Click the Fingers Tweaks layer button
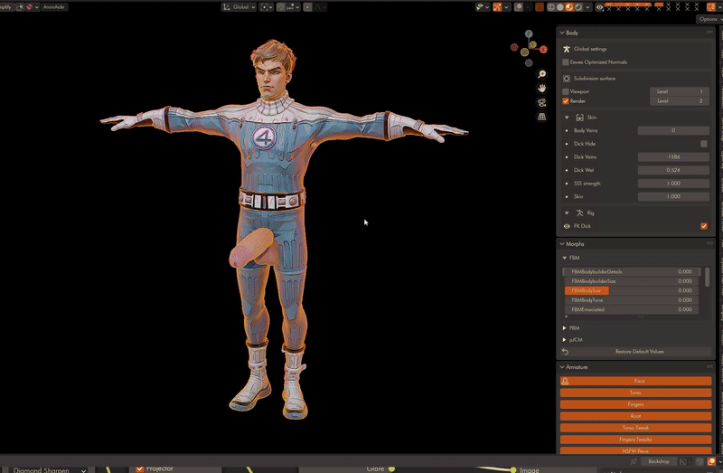 [636, 440]
